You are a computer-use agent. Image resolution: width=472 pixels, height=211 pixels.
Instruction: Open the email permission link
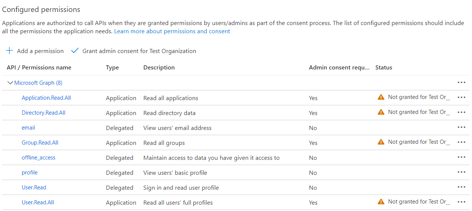click(28, 128)
